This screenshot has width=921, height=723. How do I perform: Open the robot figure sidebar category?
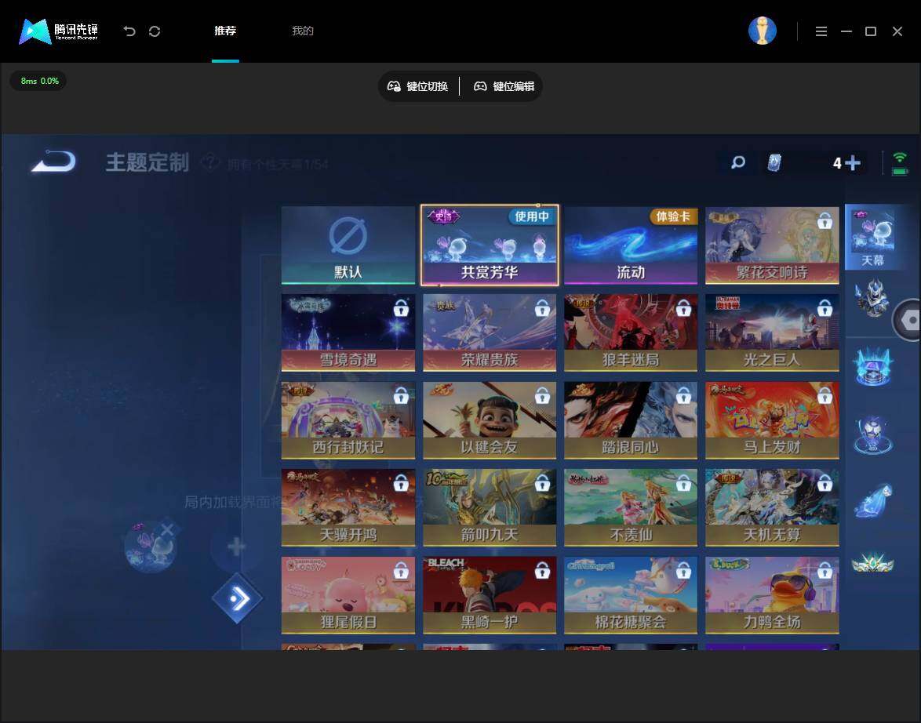tap(872, 434)
